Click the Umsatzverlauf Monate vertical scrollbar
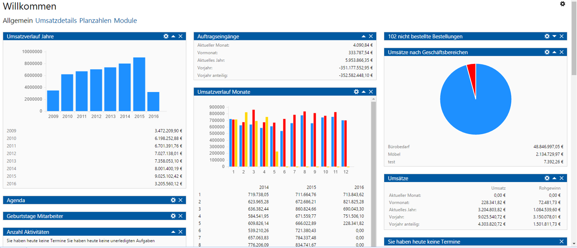The height and width of the screenshot is (248, 577). point(373,168)
